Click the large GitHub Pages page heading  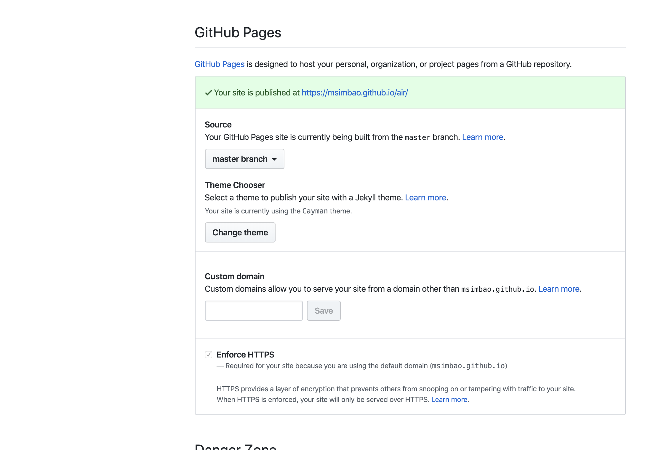[x=238, y=33]
